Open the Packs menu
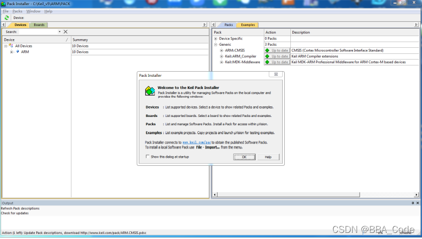 pos(17,11)
